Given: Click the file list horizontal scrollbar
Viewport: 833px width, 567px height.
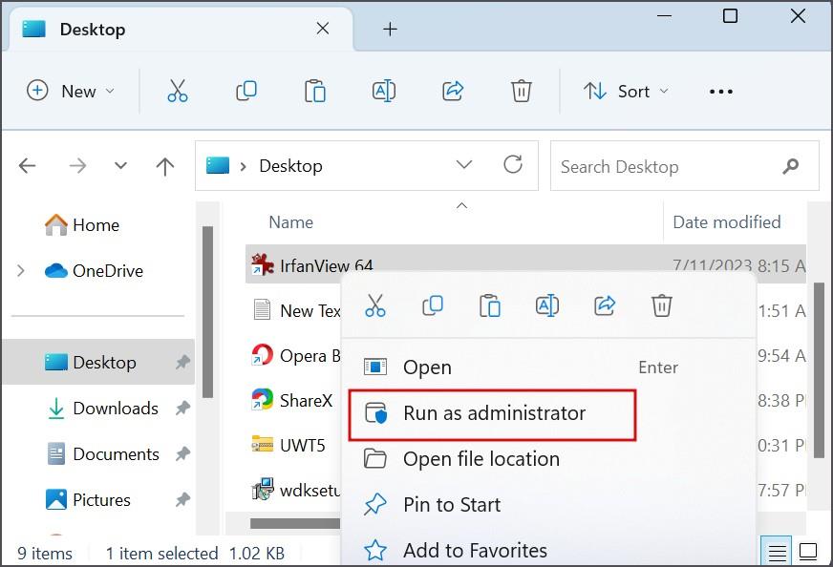Looking at the screenshot, I should [x=295, y=523].
